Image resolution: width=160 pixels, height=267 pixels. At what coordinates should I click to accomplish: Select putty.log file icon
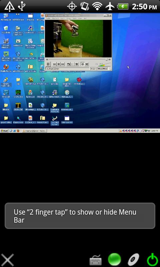[x=55, y=81]
